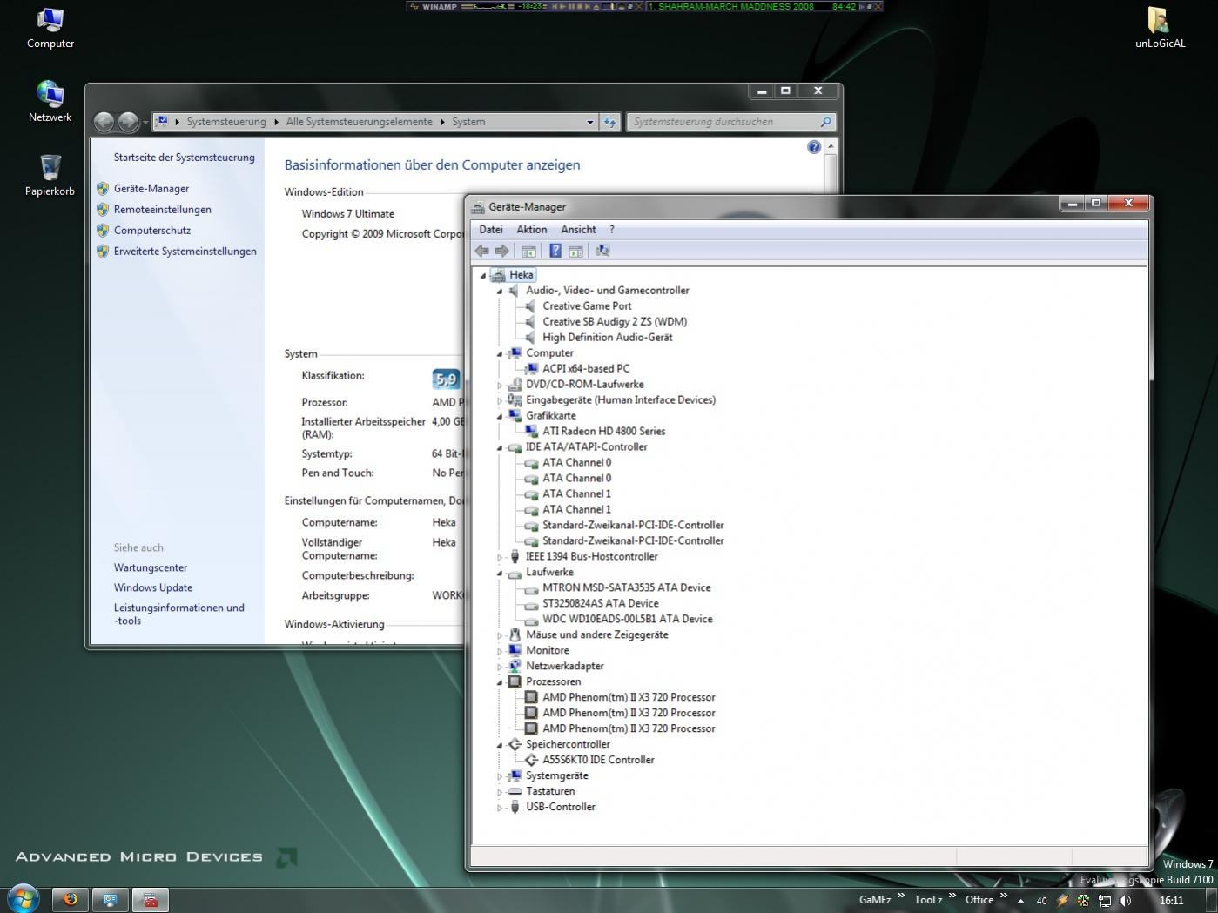Open Computerschutz link
This screenshot has height=913, width=1218.
[152, 230]
